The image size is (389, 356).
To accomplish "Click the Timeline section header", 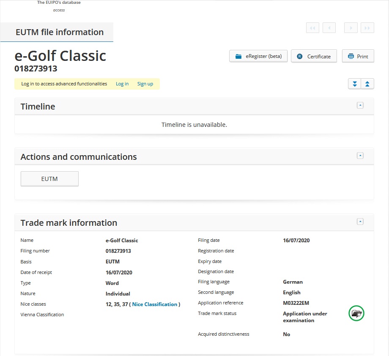I will pos(38,107).
